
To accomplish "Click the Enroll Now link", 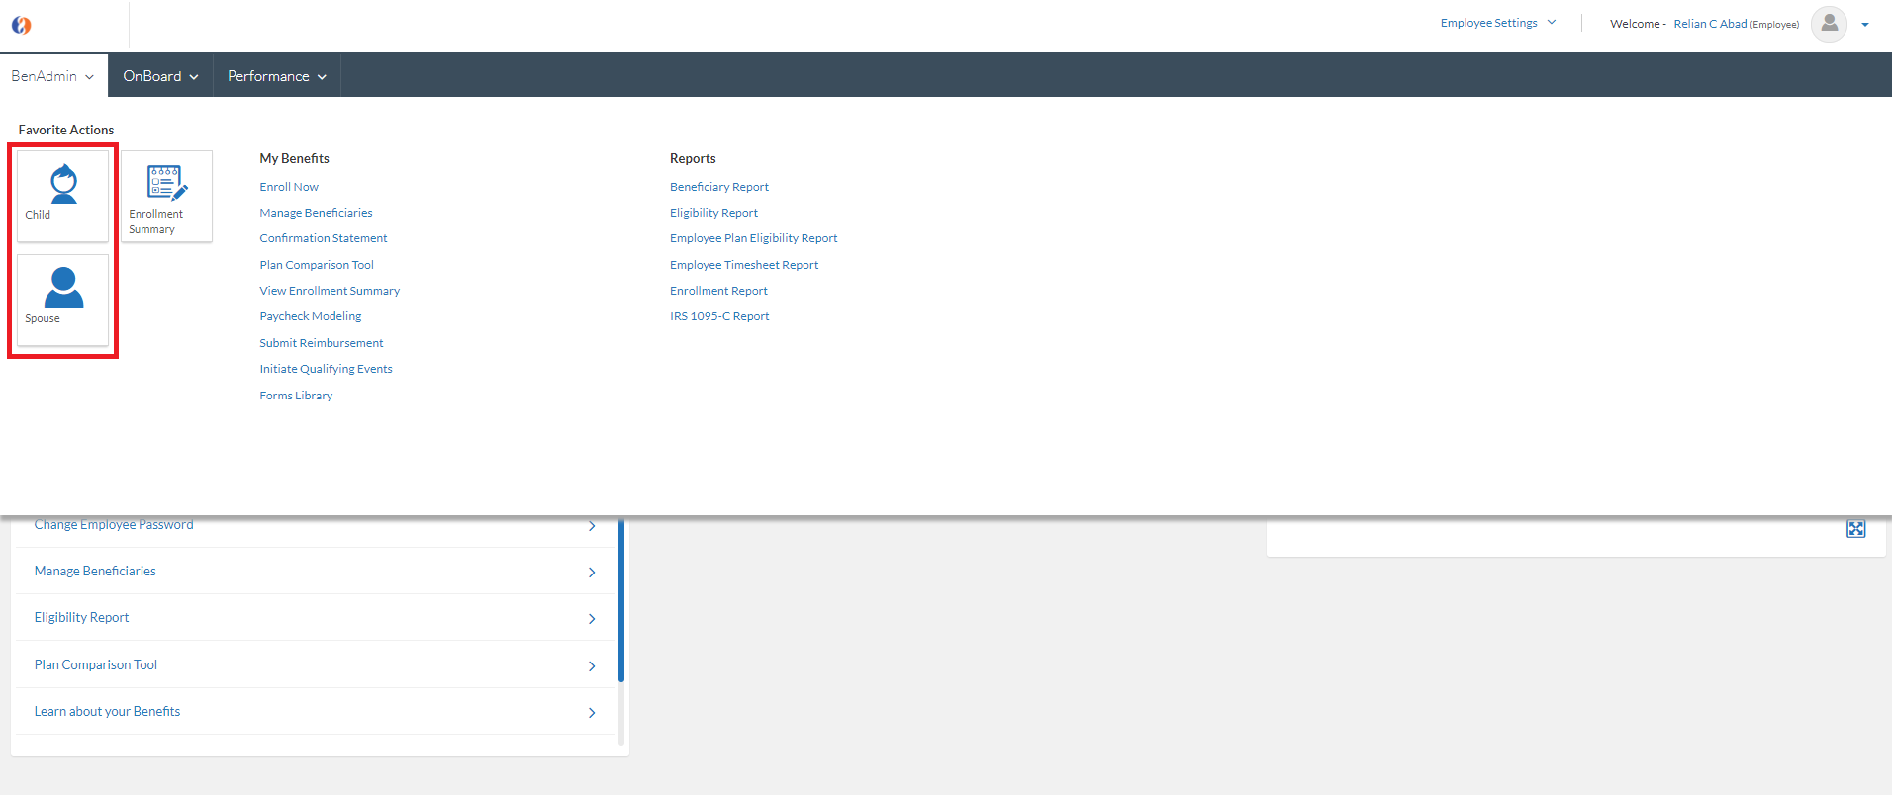I will click(x=289, y=187).
